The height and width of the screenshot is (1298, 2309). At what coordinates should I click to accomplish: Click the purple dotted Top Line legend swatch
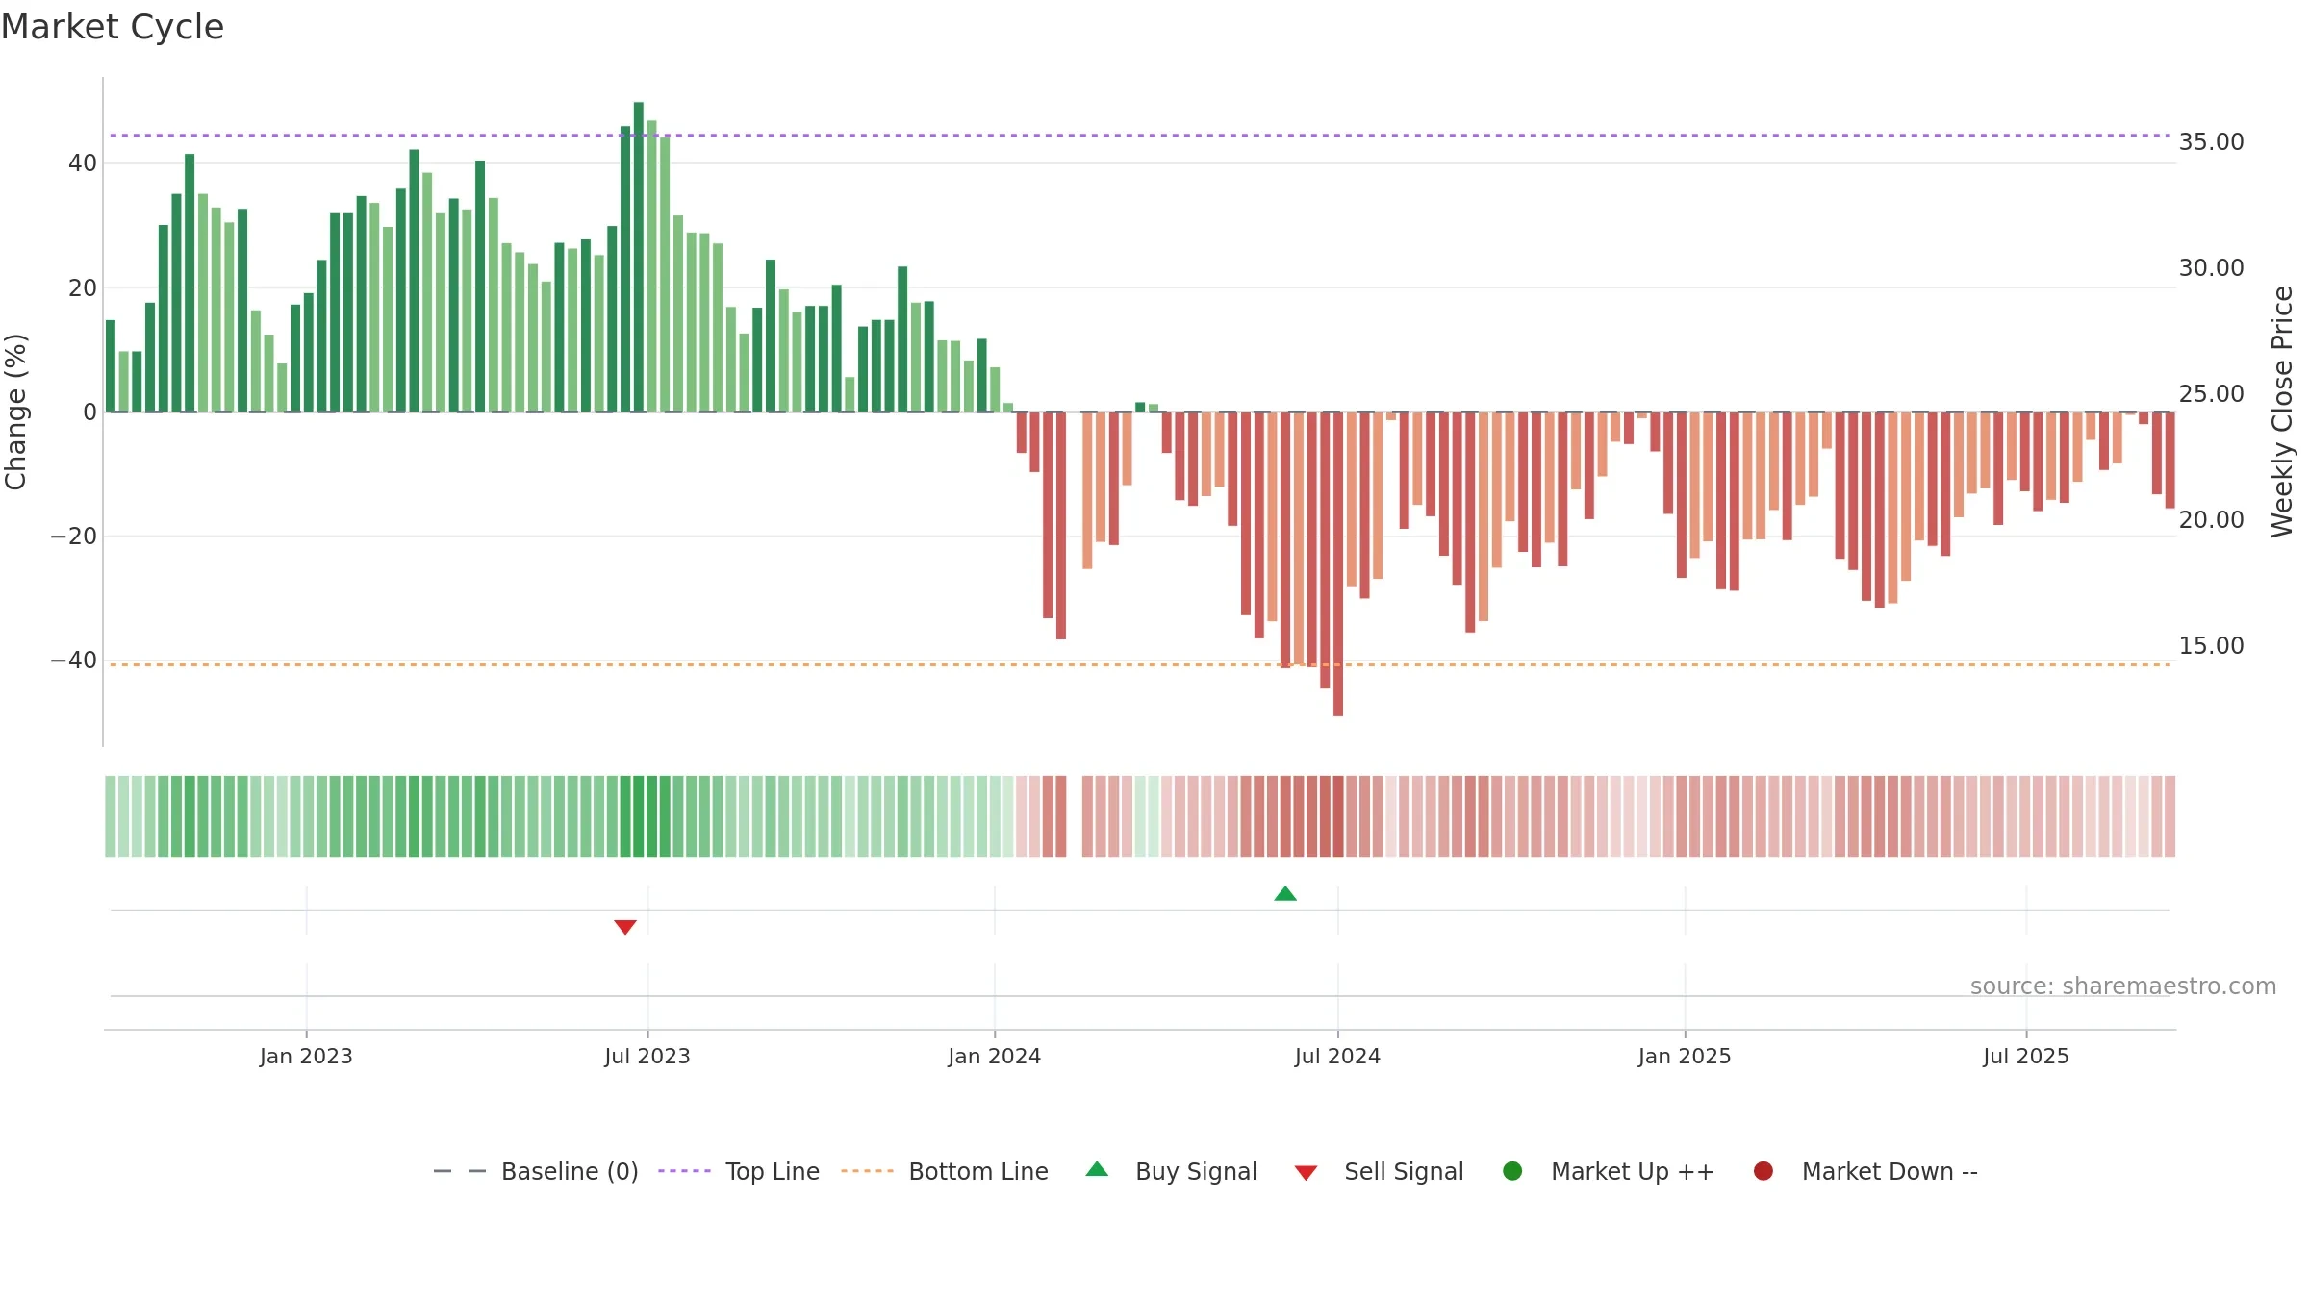[x=684, y=1171]
